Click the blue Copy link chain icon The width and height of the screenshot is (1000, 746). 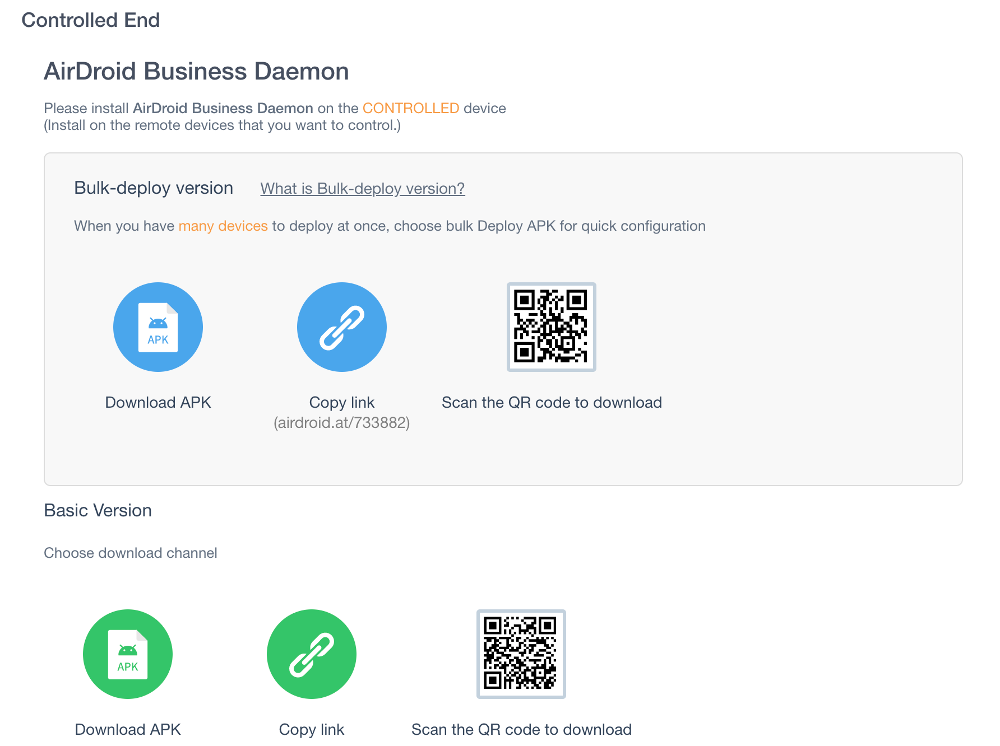(341, 327)
